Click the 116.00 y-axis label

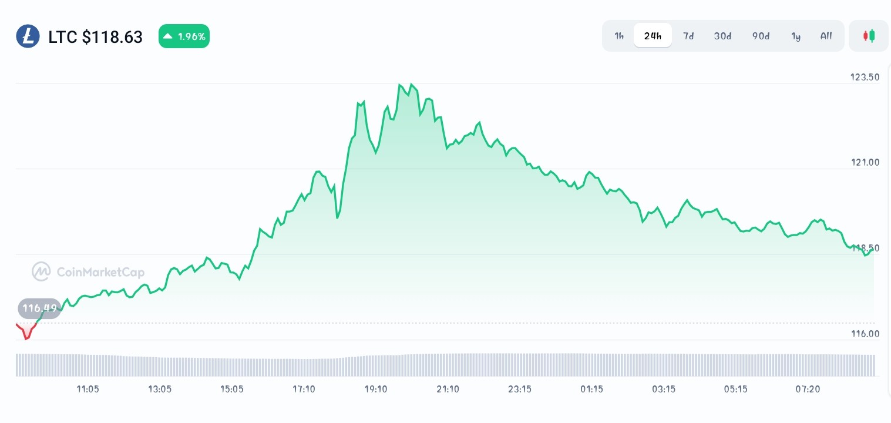tap(865, 334)
